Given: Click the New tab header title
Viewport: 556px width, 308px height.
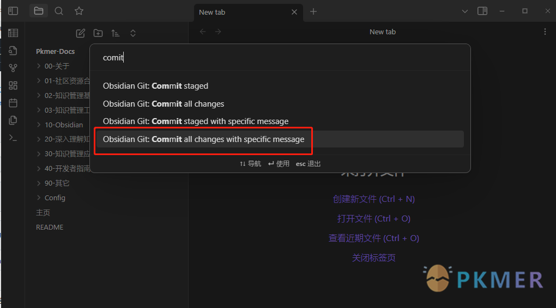Looking at the screenshot, I should 383,32.
